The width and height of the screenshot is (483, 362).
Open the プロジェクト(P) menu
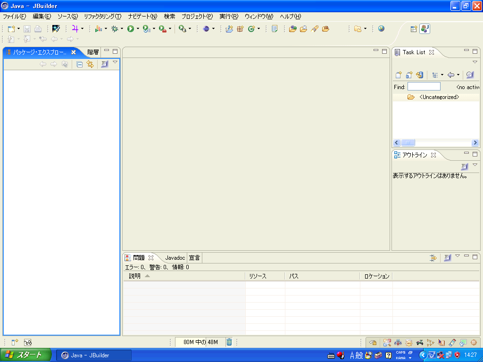tap(197, 16)
